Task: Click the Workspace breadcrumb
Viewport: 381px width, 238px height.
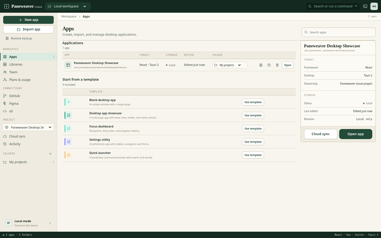Action: pos(69,16)
